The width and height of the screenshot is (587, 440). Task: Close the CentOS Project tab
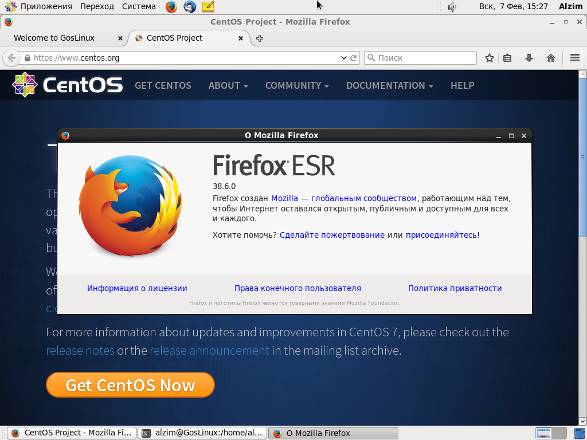pos(241,38)
